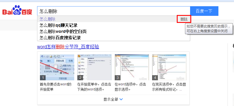Image resolution: width=234 pixels, height=106 pixels.
Task: Focus the search box containing 怎么删除
Action: coord(114,11)
